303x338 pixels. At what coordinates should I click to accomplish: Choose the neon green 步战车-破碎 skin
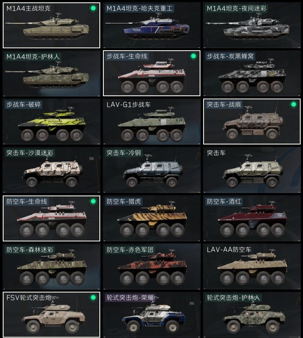tap(51, 122)
